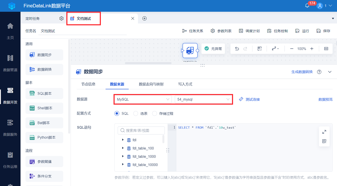Select the SQL脚本 node
This screenshot has width=337, height=186.
[x=44, y=94]
